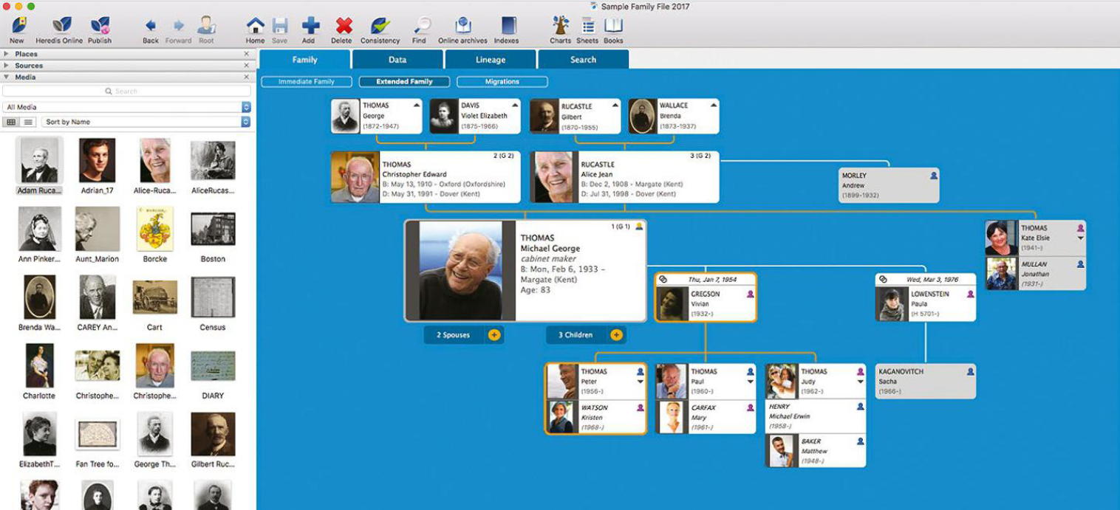Open the Charts tree icon
Screen dimensions: 1120x510
[561, 26]
